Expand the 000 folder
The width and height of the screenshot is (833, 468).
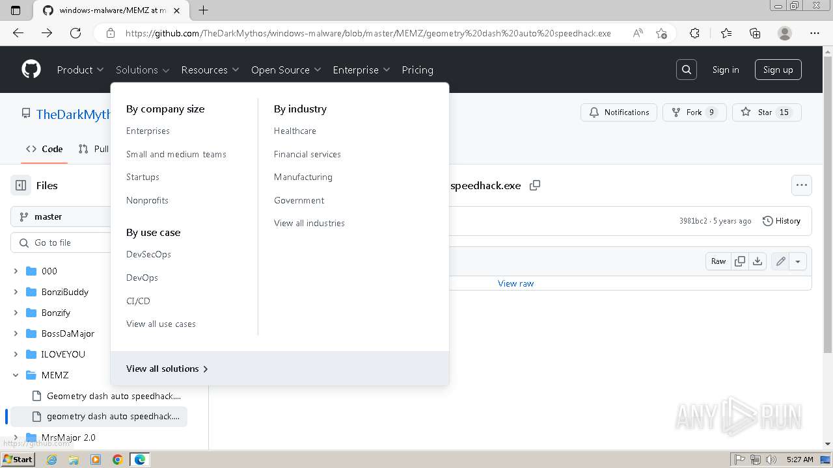click(x=16, y=271)
